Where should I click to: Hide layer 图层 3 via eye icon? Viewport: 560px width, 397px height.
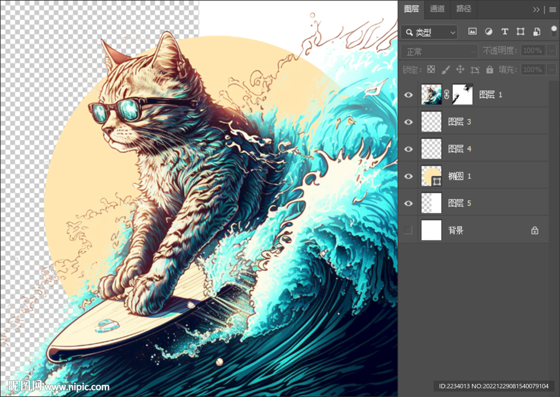click(408, 122)
